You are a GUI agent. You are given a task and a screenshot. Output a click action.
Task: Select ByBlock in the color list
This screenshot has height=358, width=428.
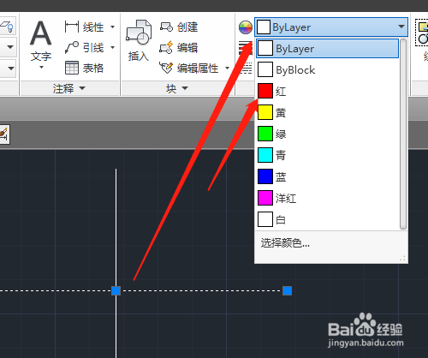(328, 70)
